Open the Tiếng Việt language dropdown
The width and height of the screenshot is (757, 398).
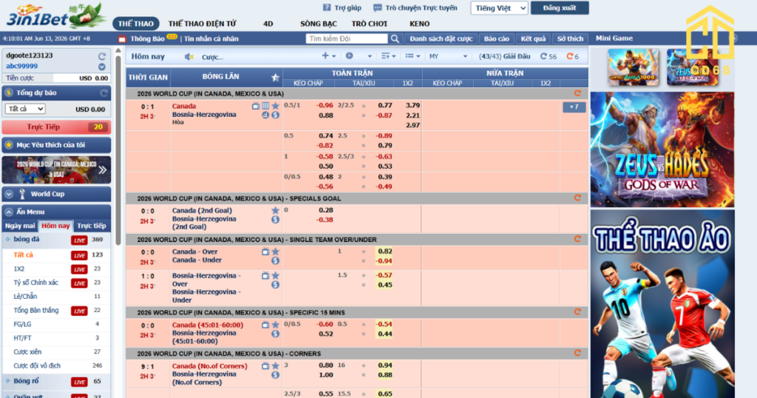499,8
